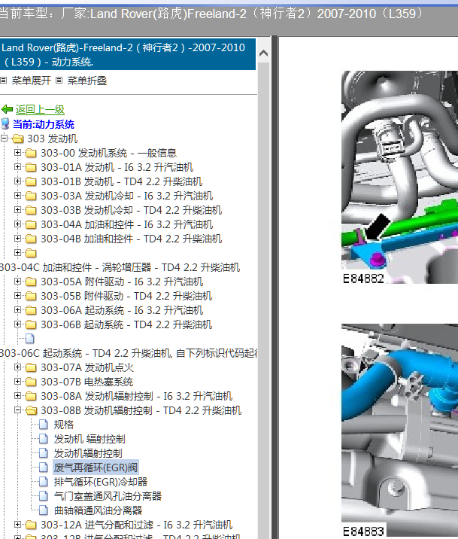Expand the 303-04A 加油和控件 node
Screen dimensions: 458x539
(x=17, y=224)
